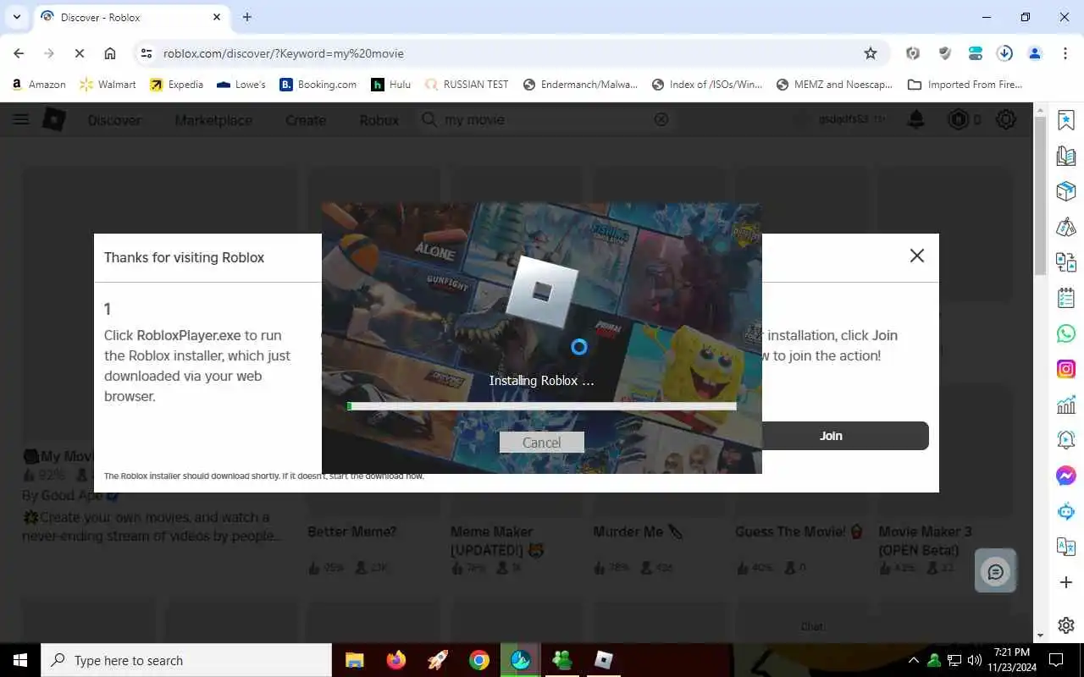Open the toggle switches extension icon
Screen dimensions: 1084x677
[x=976, y=53]
